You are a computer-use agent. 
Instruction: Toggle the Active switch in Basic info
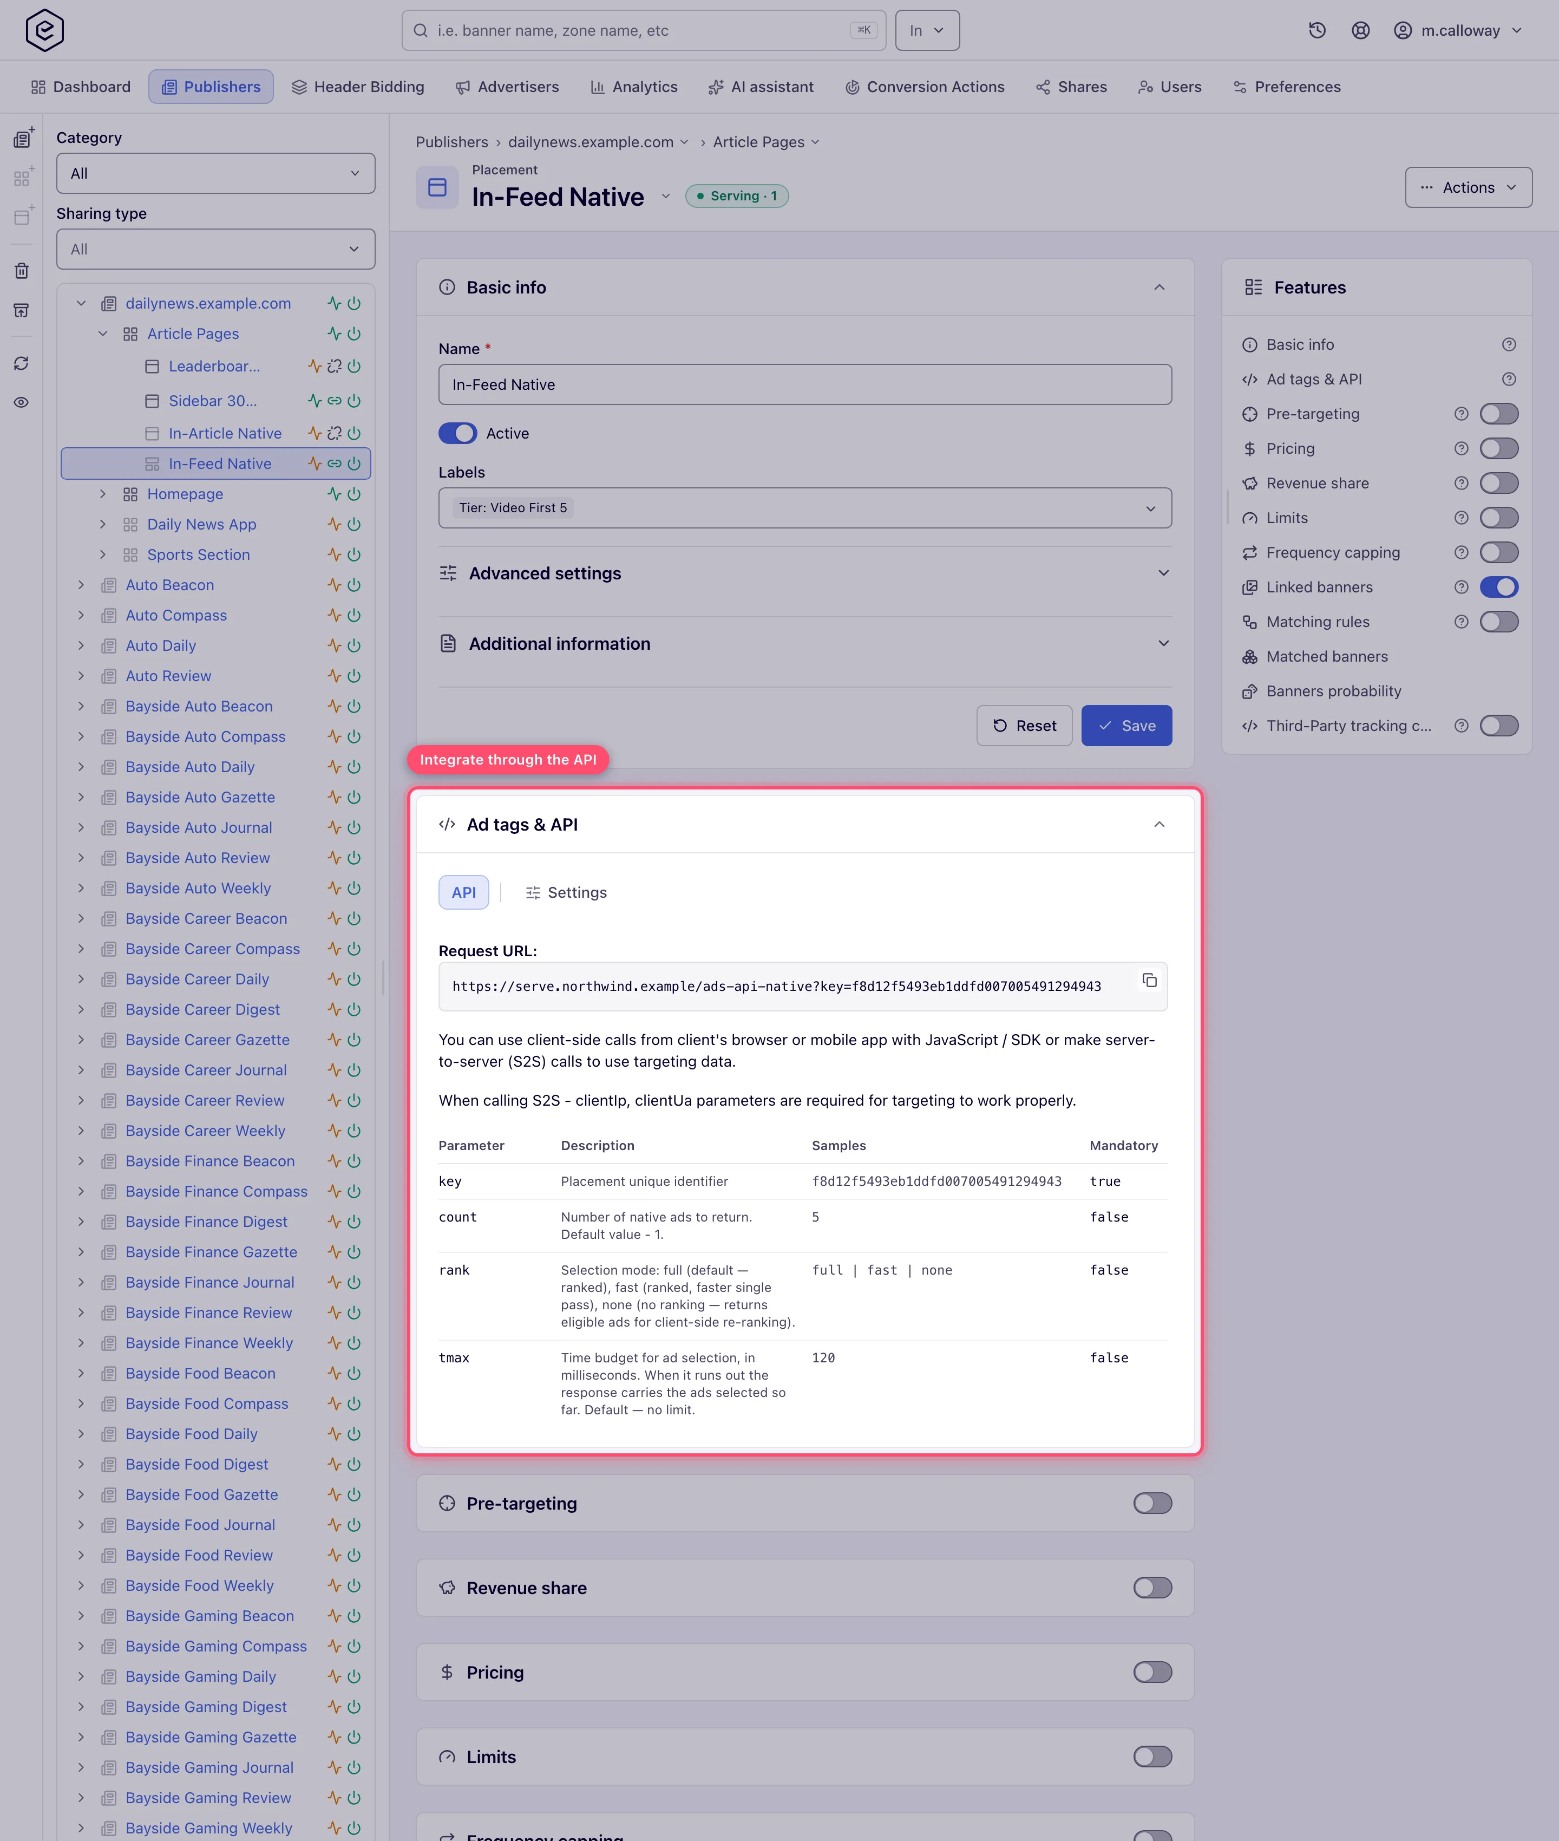[x=458, y=433]
